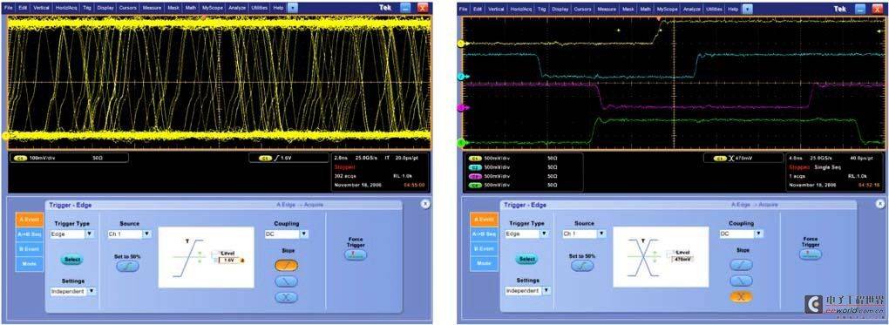This screenshot has width=889, height=325.
Task: Click the orange trigger position marker above single-trace graticule
Action: (x=204, y=17)
